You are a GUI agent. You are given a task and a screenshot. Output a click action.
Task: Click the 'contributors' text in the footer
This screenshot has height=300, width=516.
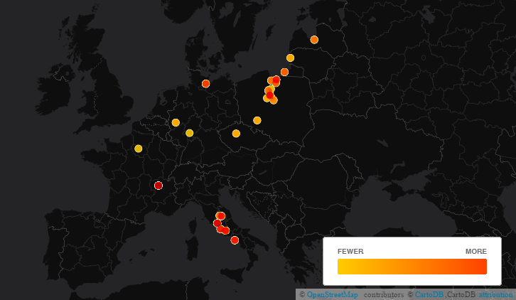point(383,294)
